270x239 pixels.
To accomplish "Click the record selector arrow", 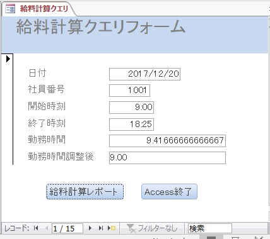I will tap(8, 58).
